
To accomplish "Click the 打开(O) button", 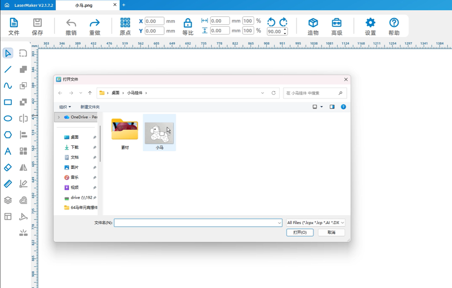I will (300, 232).
